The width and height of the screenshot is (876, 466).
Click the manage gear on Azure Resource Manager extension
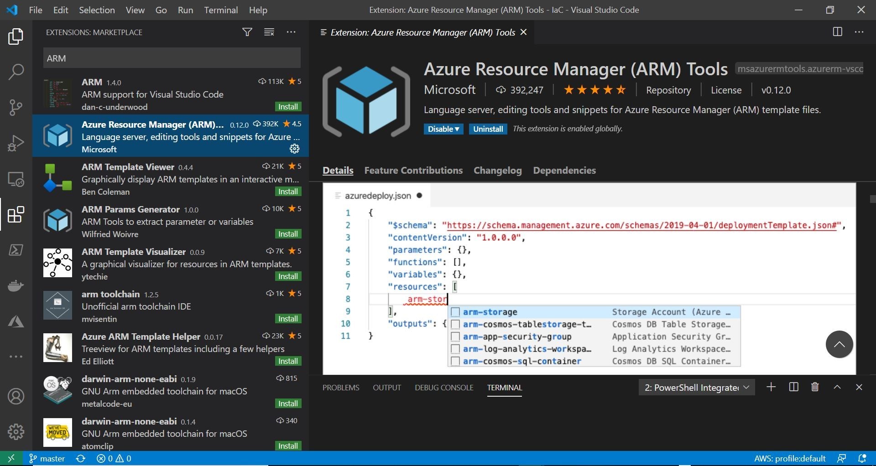click(x=295, y=149)
